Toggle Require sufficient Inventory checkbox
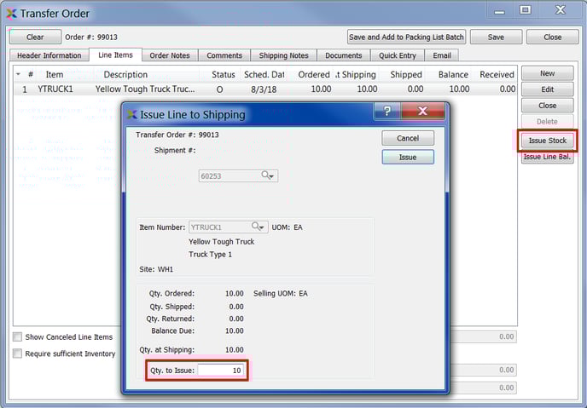The image size is (587, 408). pyautogui.click(x=18, y=353)
